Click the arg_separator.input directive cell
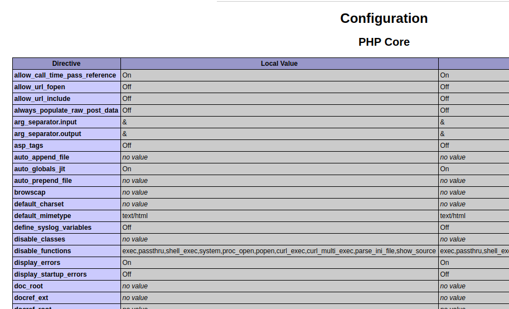Screen dimensions: 509x309 [46, 122]
